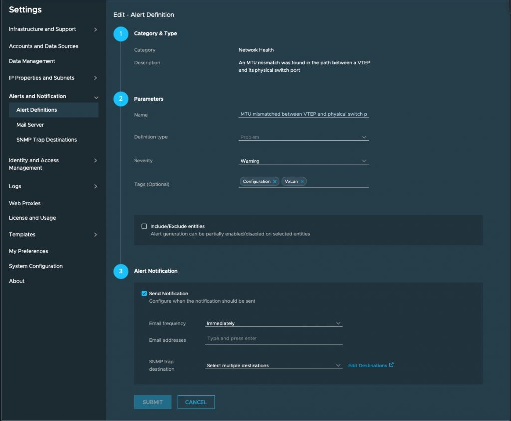Viewport: 511px width, 421px height.
Task: Click the Alert Notification step heading
Action: (156, 271)
